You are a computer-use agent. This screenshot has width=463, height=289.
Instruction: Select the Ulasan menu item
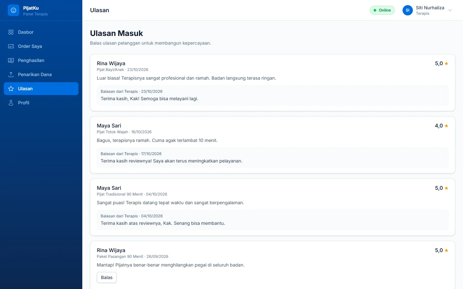tap(41, 89)
